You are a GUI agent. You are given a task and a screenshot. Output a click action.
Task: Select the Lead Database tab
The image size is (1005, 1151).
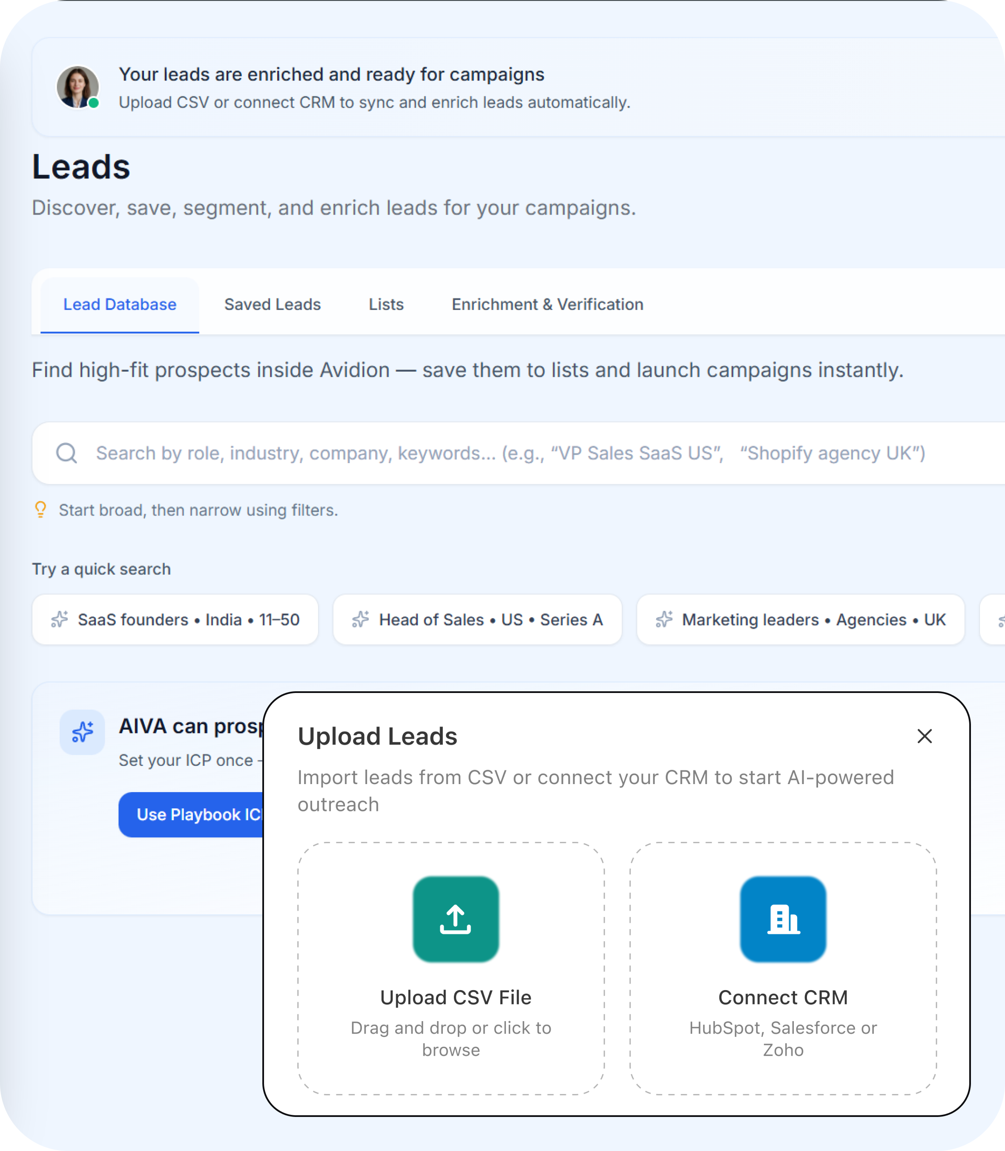119,304
